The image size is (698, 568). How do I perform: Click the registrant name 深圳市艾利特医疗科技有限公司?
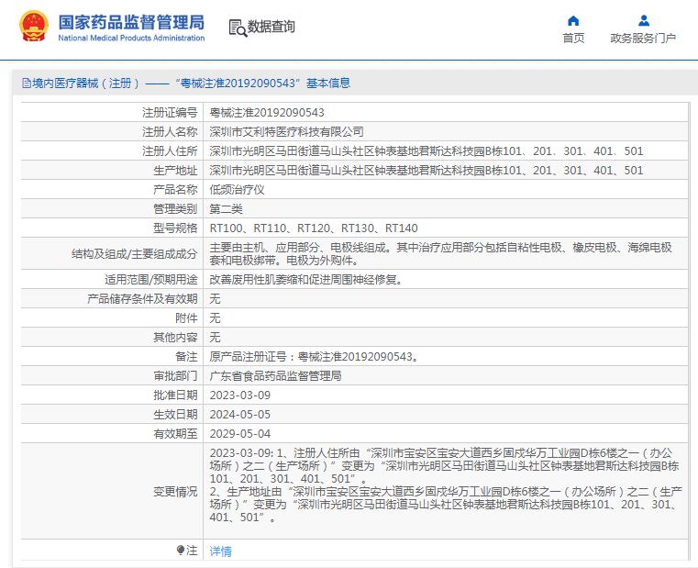tap(286, 132)
